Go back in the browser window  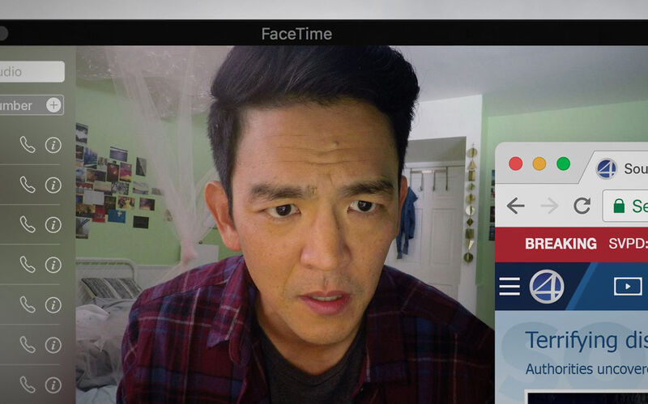[515, 206]
